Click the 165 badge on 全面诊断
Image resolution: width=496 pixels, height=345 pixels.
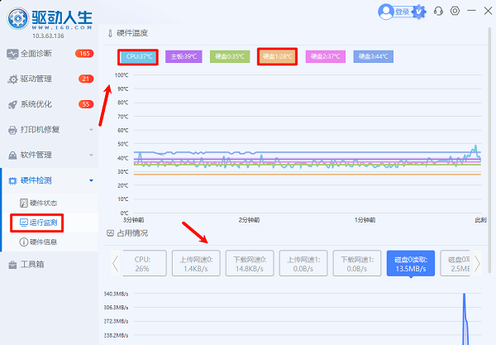click(x=84, y=54)
